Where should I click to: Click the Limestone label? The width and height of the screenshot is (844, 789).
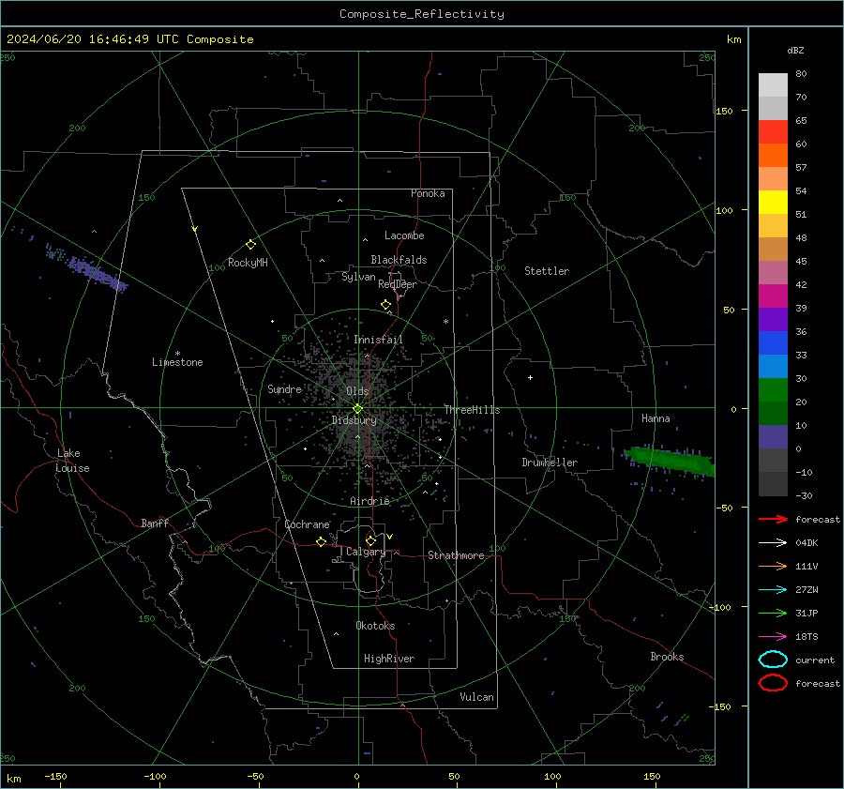tap(177, 362)
